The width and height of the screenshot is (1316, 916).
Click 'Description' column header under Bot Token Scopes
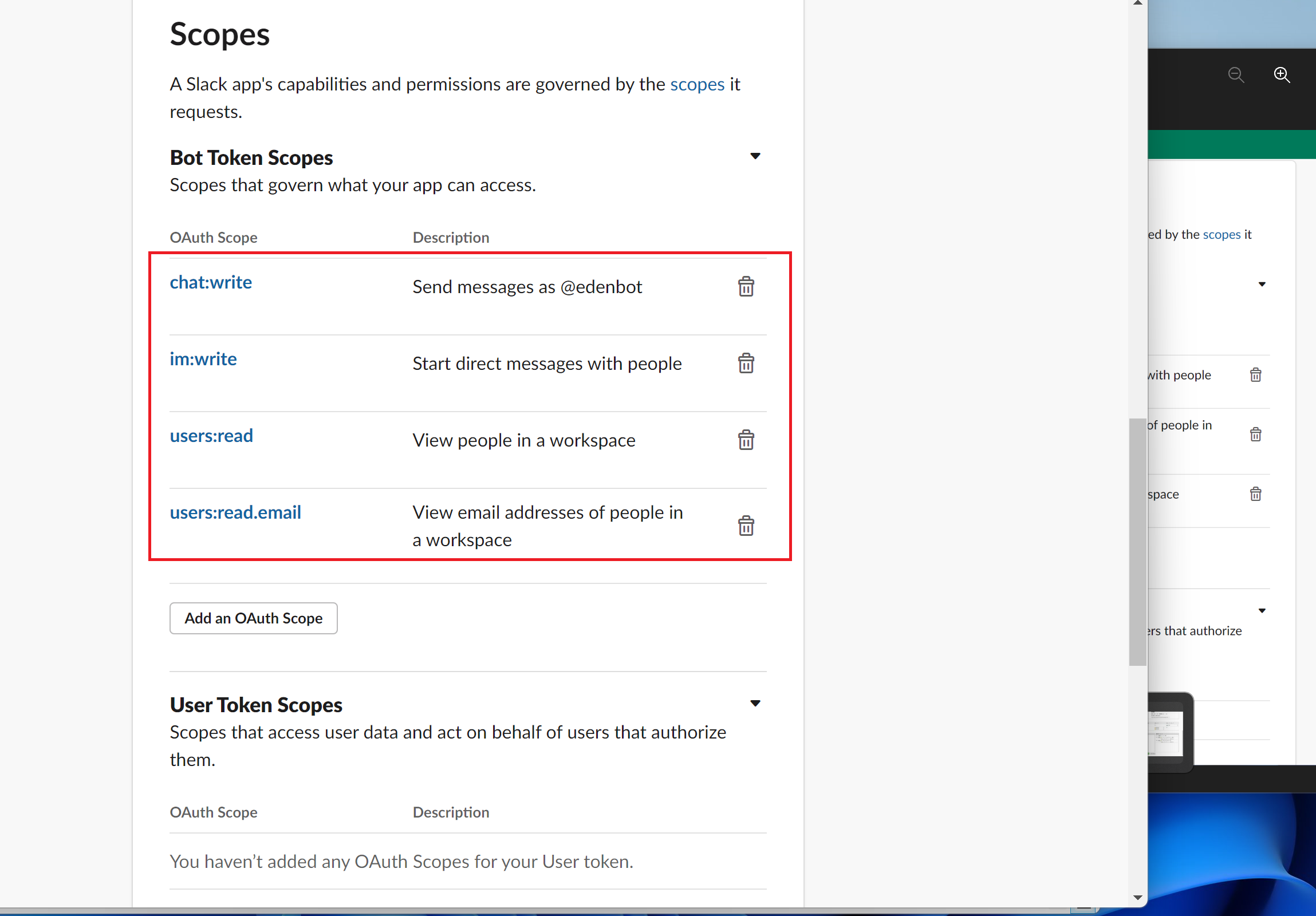[451, 237]
